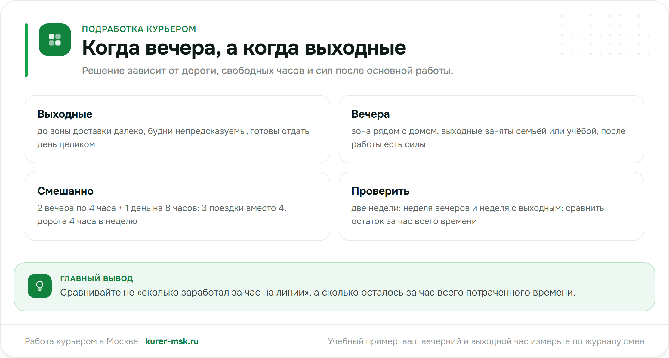Click conclusion sentence starting «Сравнивайте не»
This screenshot has width=669, height=358.
pyautogui.click(x=317, y=292)
